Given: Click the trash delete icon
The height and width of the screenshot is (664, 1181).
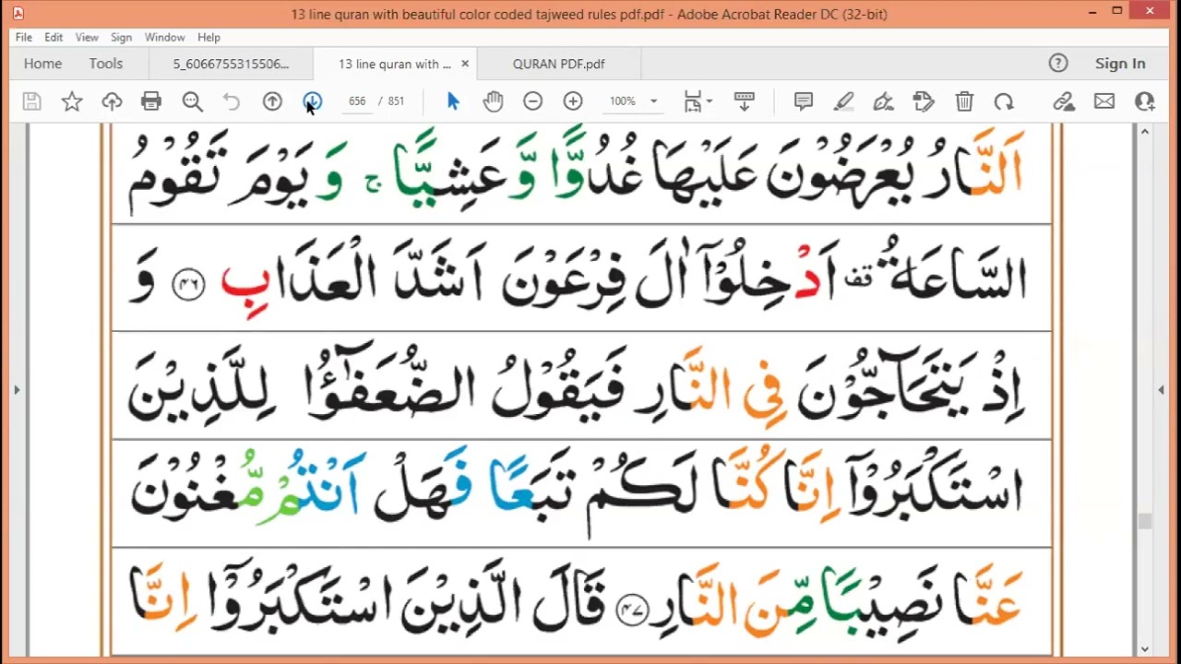Looking at the screenshot, I should tap(964, 101).
